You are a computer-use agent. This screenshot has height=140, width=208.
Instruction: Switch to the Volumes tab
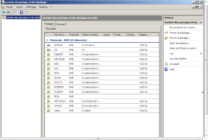coord(60,24)
